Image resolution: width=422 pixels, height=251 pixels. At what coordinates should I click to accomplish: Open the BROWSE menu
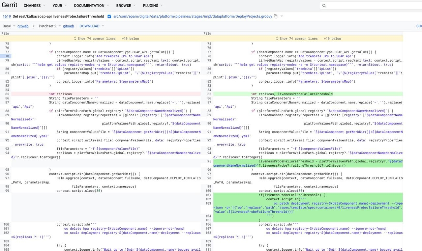[x=126, y=6]
